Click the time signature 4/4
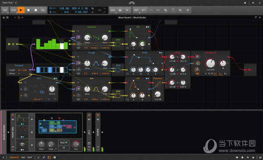The width and height of the screenshot is (263, 160). [x=66, y=12]
